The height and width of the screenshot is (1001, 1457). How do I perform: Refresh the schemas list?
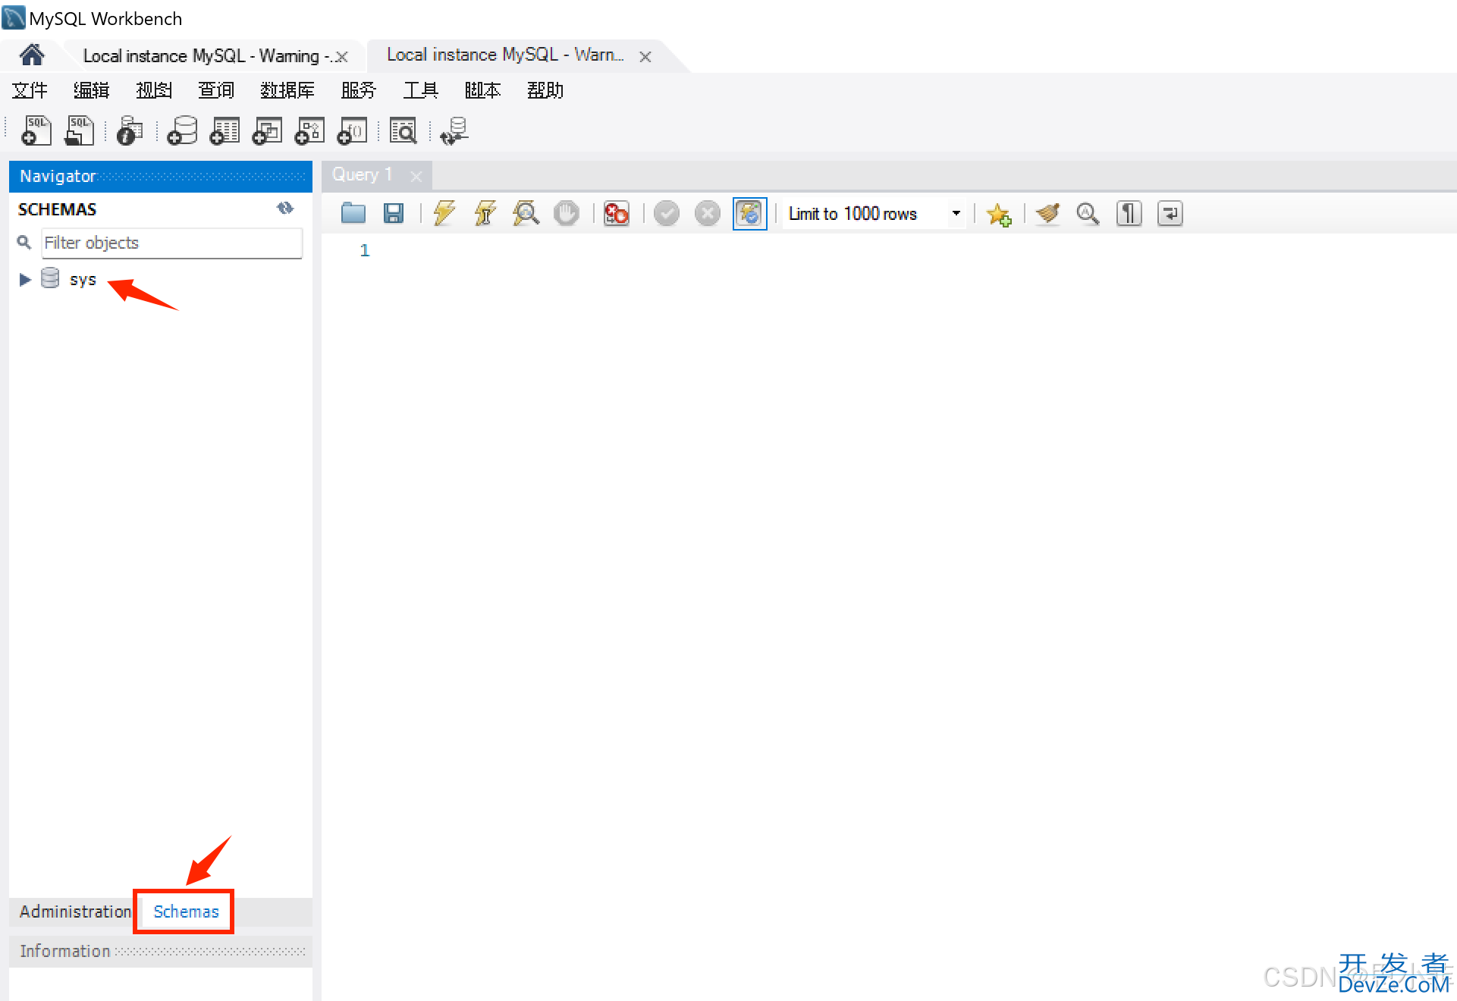coord(285,208)
